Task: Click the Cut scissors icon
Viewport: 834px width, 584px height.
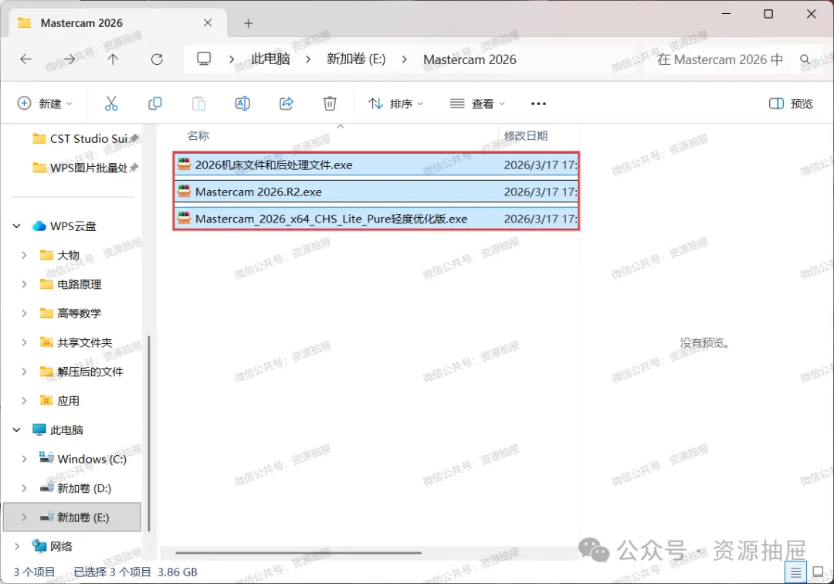Action: (111, 104)
